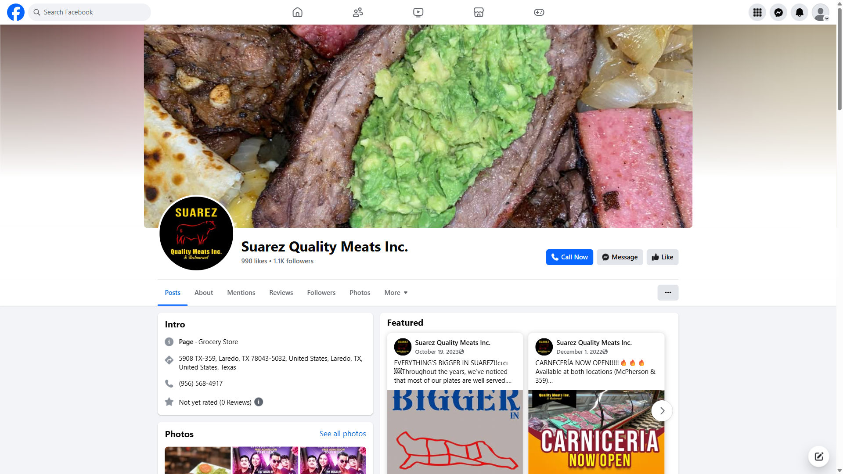843x474 pixels.
Task: Open the Menu grid icon
Action: click(757, 12)
